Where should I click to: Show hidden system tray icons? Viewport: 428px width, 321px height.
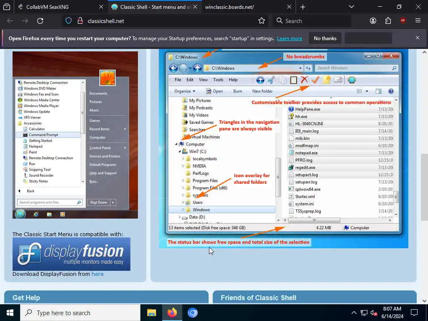[354, 313]
